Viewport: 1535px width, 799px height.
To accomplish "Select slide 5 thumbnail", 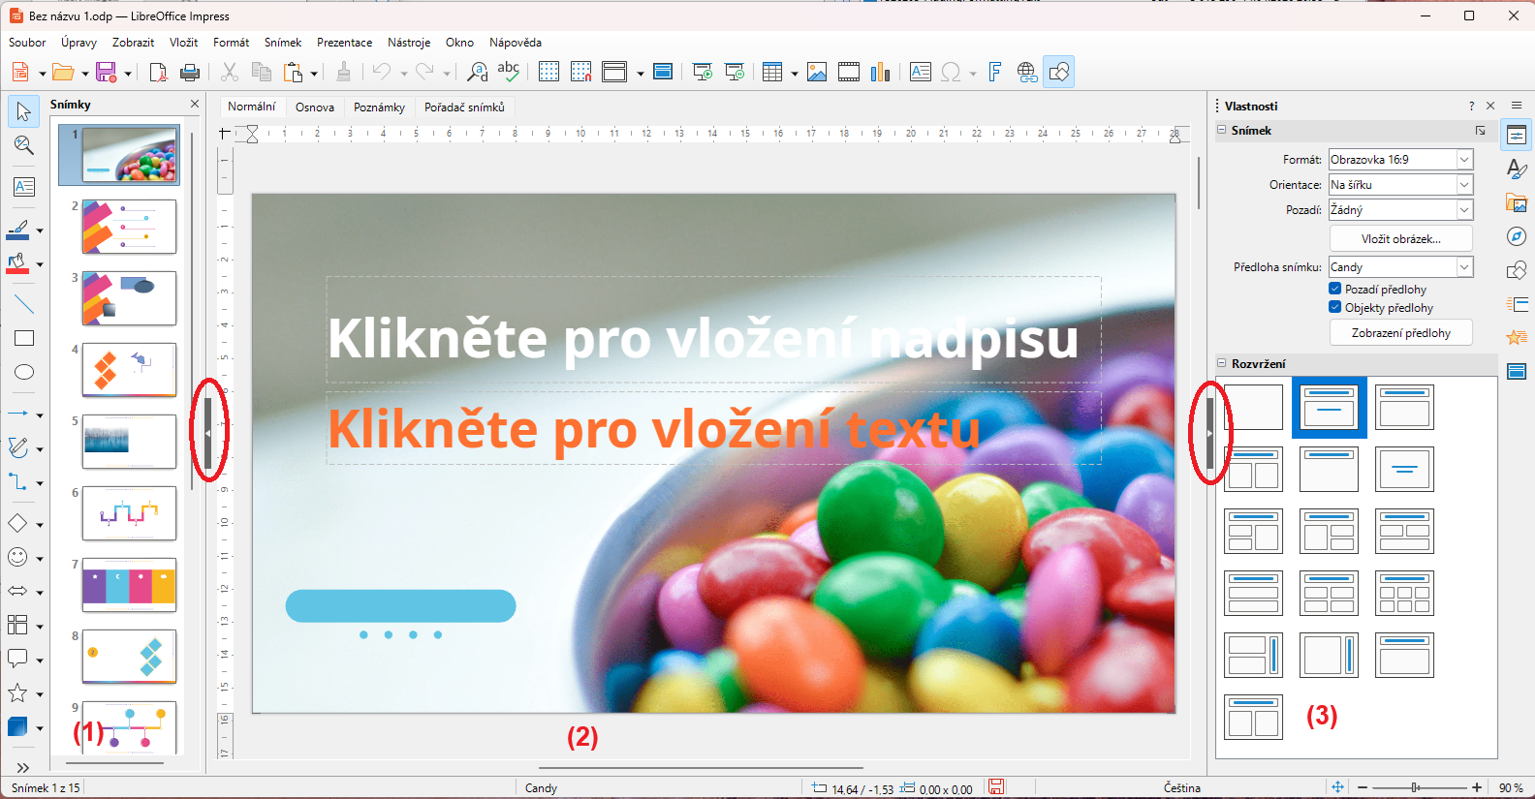I will (129, 442).
